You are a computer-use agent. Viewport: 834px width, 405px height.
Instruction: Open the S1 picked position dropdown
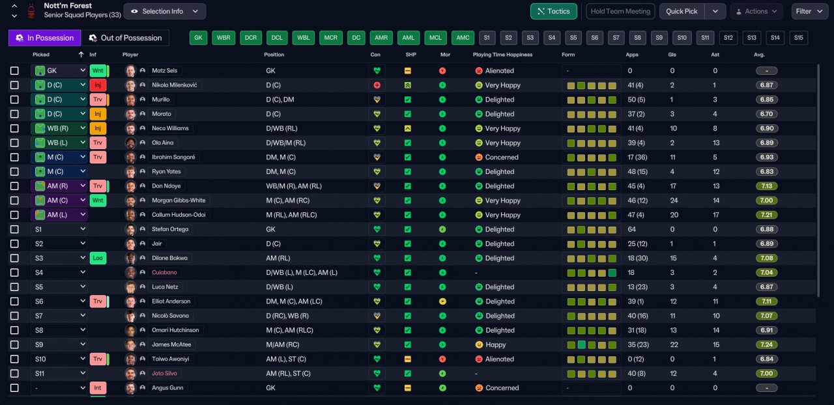tap(59, 229)
